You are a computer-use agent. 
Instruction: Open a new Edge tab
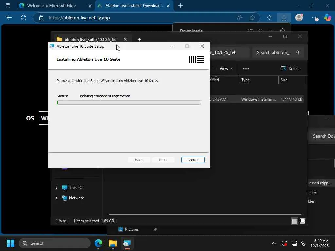[180, 6]
